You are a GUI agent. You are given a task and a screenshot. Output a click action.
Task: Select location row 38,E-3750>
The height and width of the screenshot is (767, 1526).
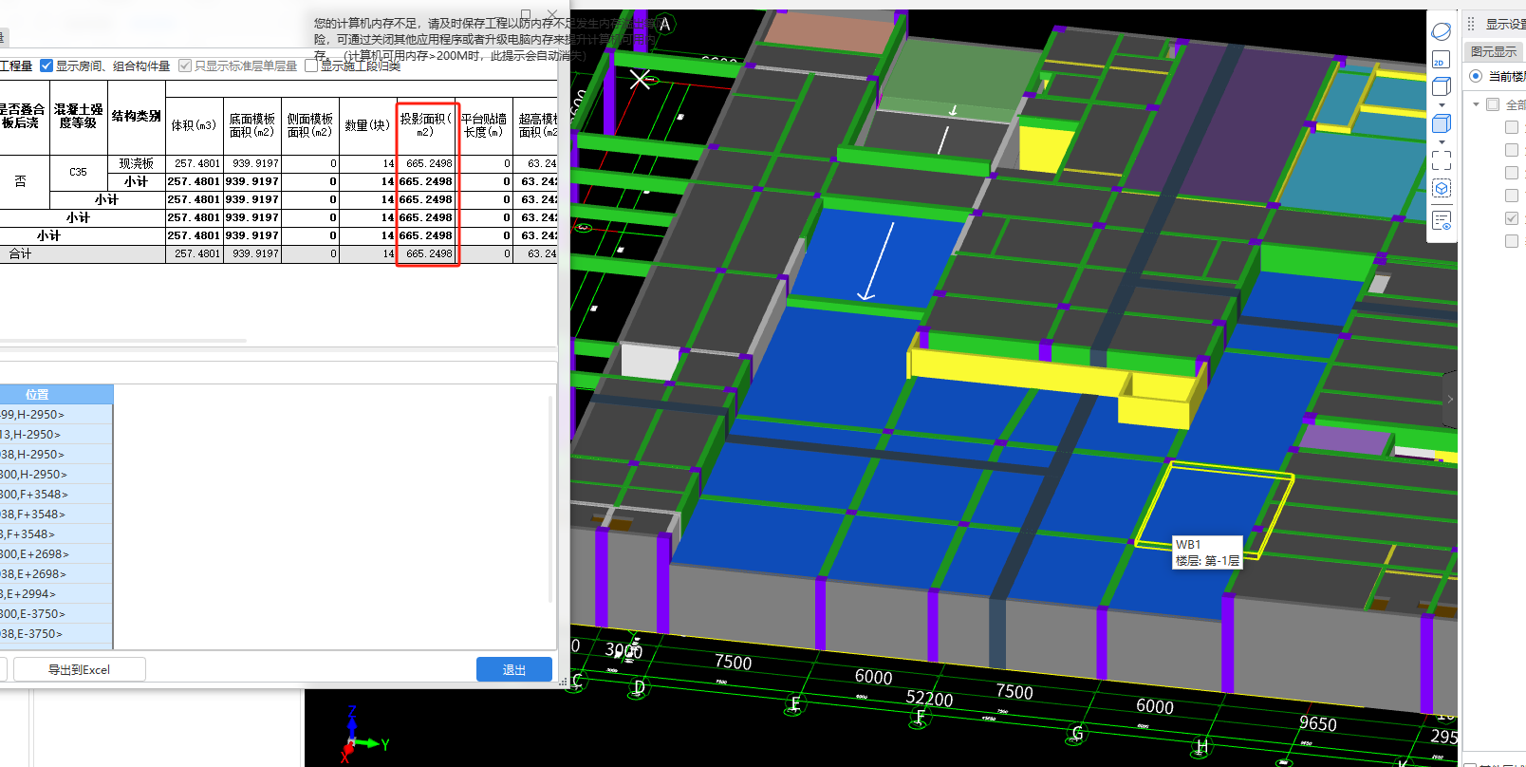pyautogui.click(x=56, y=634)
